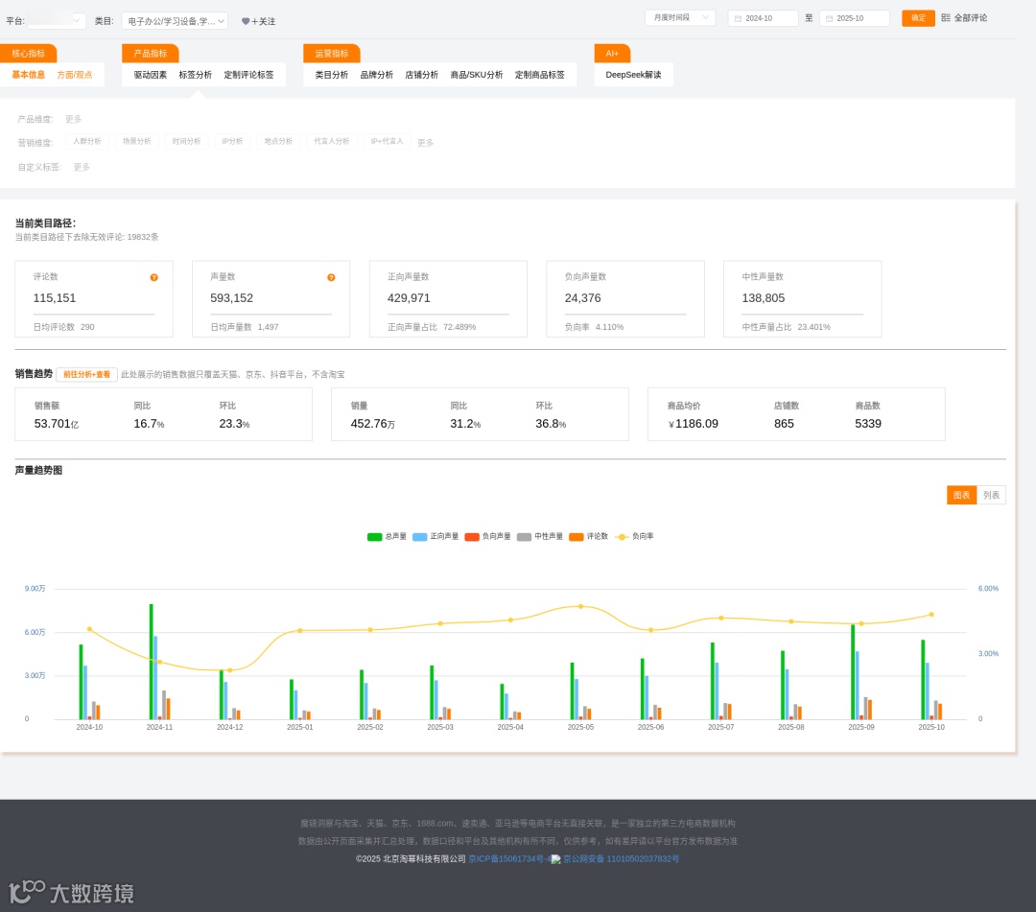Image resolution: width=1036 pixels, height=912 pixels.
Task: Toggle 总声量 legend series
Action: 387,536
